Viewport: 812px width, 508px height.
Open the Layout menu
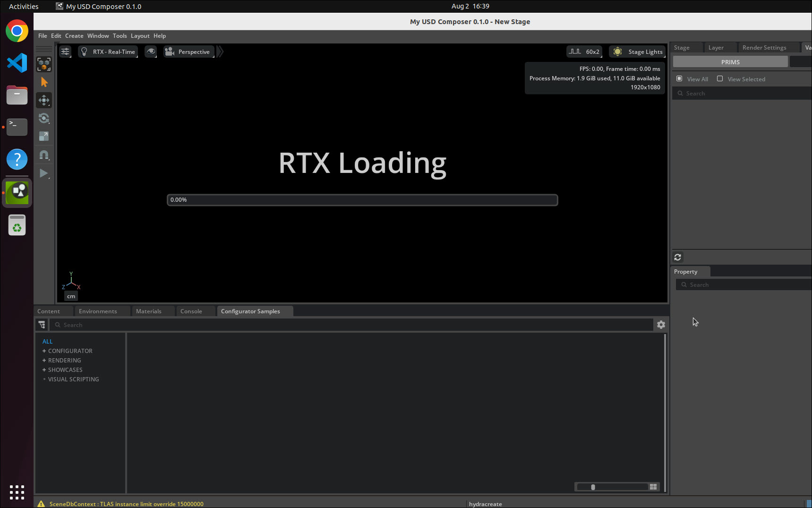140,36
